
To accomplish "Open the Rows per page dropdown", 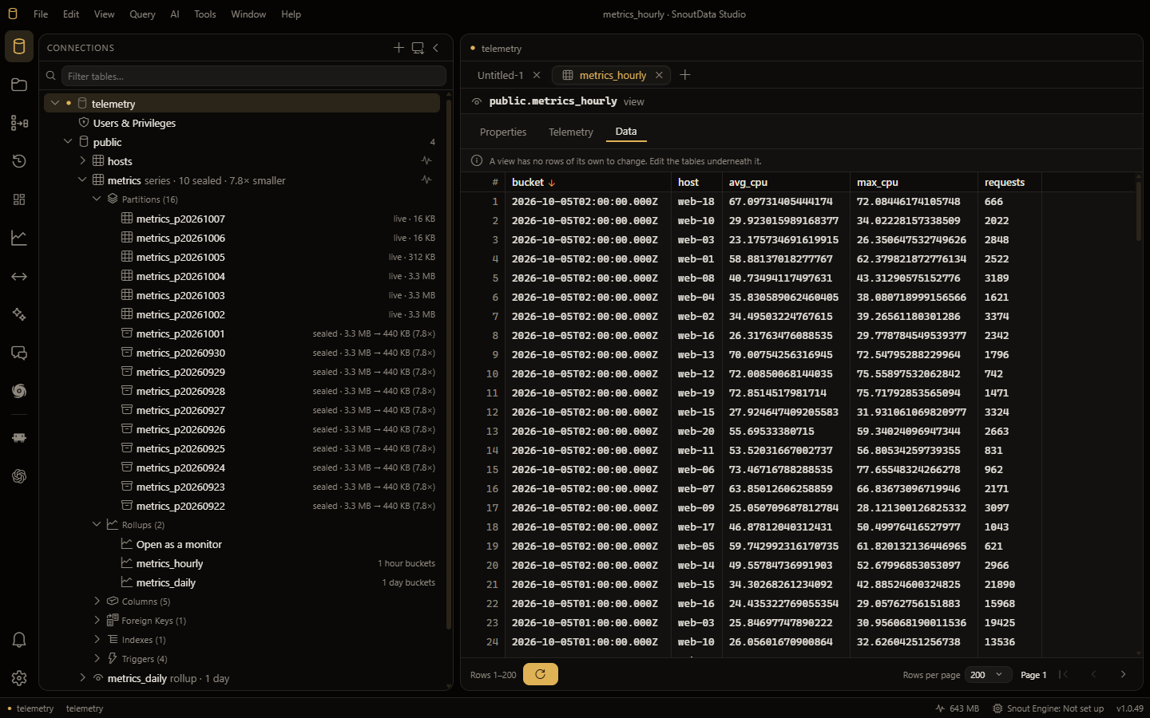I will pyautogui.click(x=989, y=675).
